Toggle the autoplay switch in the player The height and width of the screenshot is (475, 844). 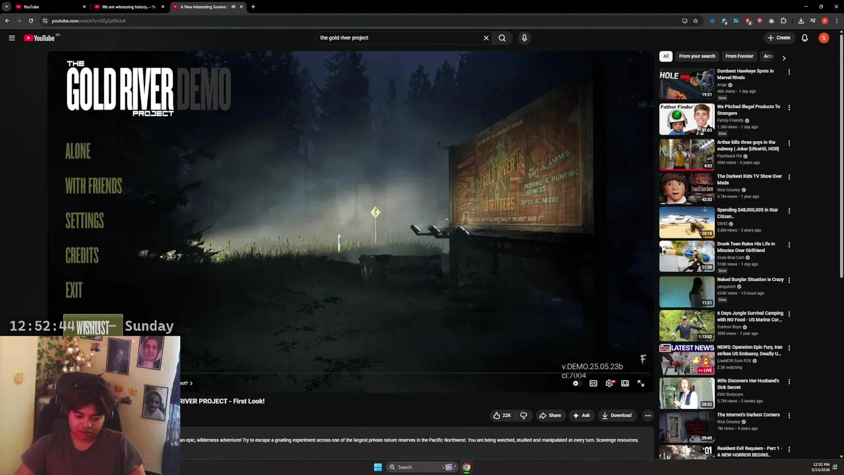tap(576, 383)
